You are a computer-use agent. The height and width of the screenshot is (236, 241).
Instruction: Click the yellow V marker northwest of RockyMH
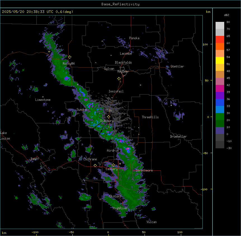pyautogui.click(x=49, y=52)
